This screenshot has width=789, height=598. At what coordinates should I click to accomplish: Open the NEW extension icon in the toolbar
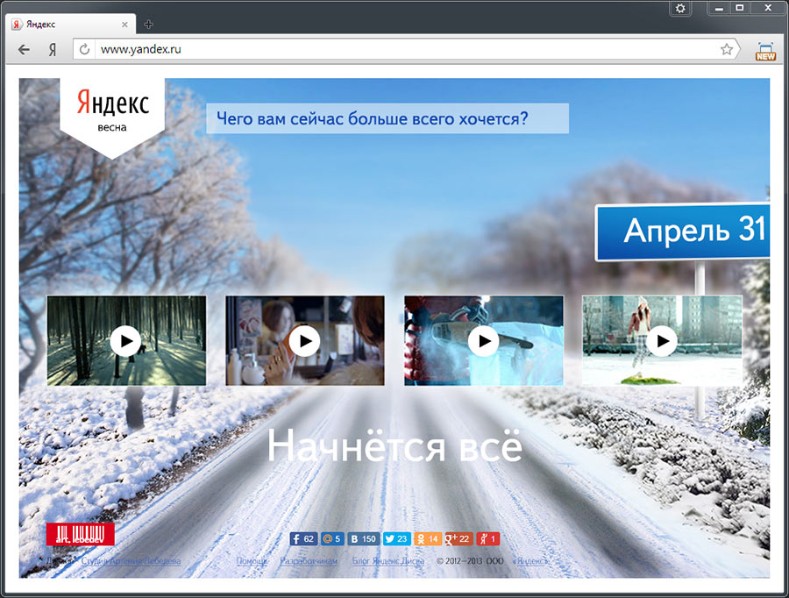[765, 51]
